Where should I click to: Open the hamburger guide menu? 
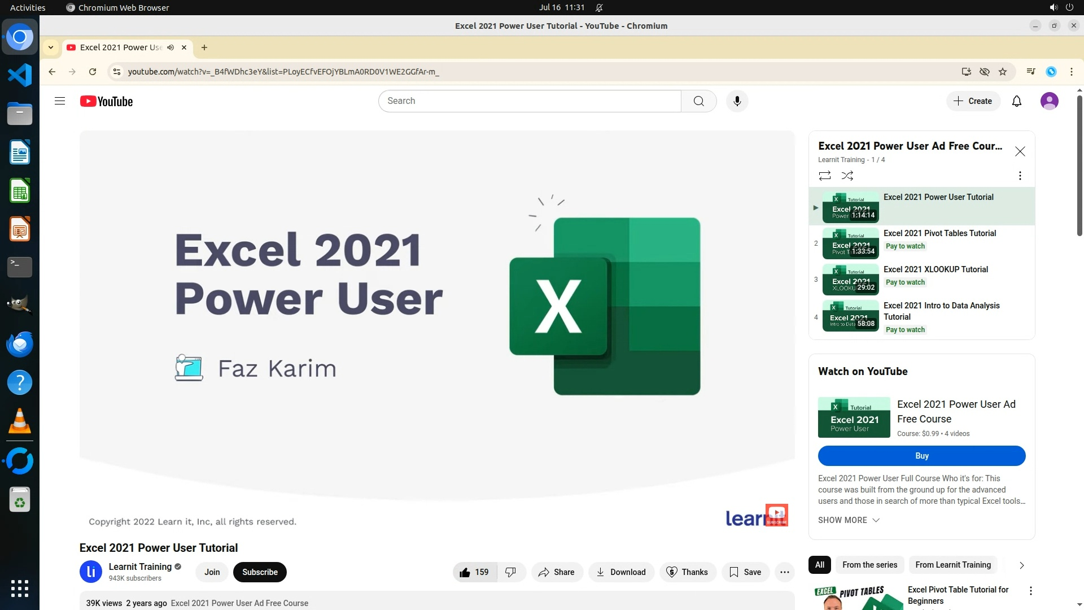coord(60,101)
